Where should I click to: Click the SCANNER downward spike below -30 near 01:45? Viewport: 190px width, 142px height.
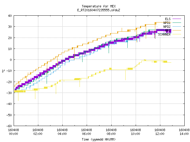35,95
